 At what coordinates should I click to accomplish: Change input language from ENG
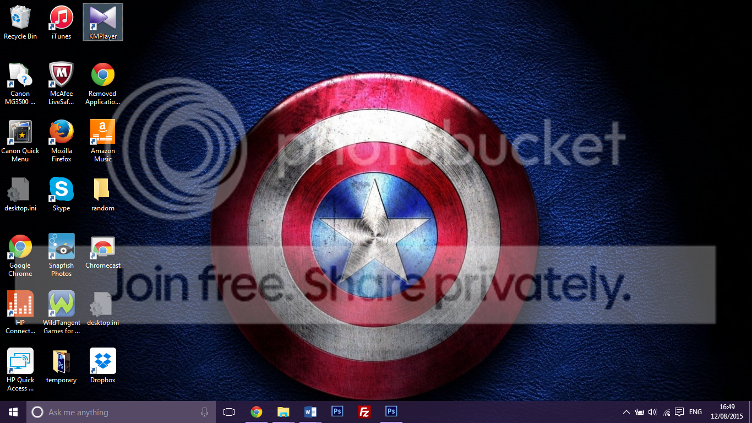point(695,412)
